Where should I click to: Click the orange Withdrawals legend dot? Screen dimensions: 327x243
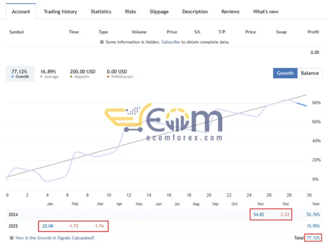point(108,77)
